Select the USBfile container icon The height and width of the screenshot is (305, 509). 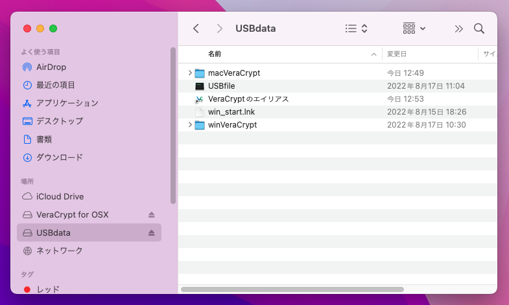point(200,86)
